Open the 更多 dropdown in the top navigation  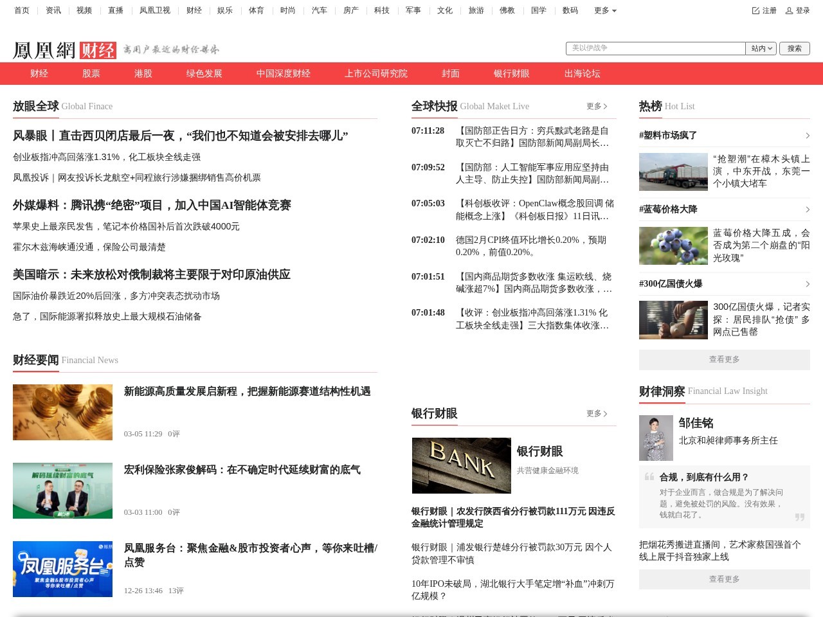pos(603,10)
